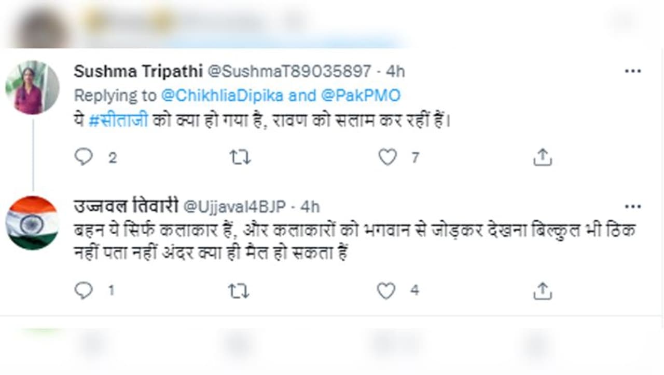The width and height of the screenshot is (664, 375).
Task: Share उज्जवल तिवारी's tweet
Action: coord(542,291)
